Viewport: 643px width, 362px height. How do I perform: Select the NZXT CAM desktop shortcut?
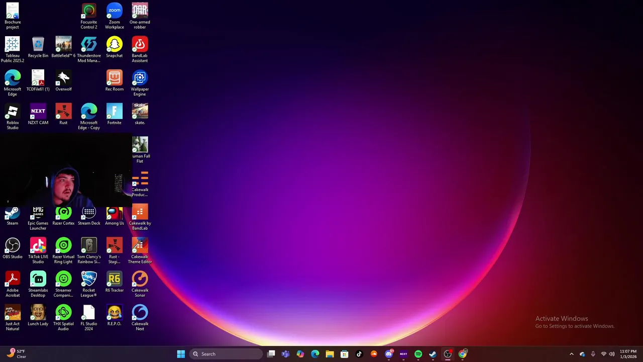click(38, 114)
